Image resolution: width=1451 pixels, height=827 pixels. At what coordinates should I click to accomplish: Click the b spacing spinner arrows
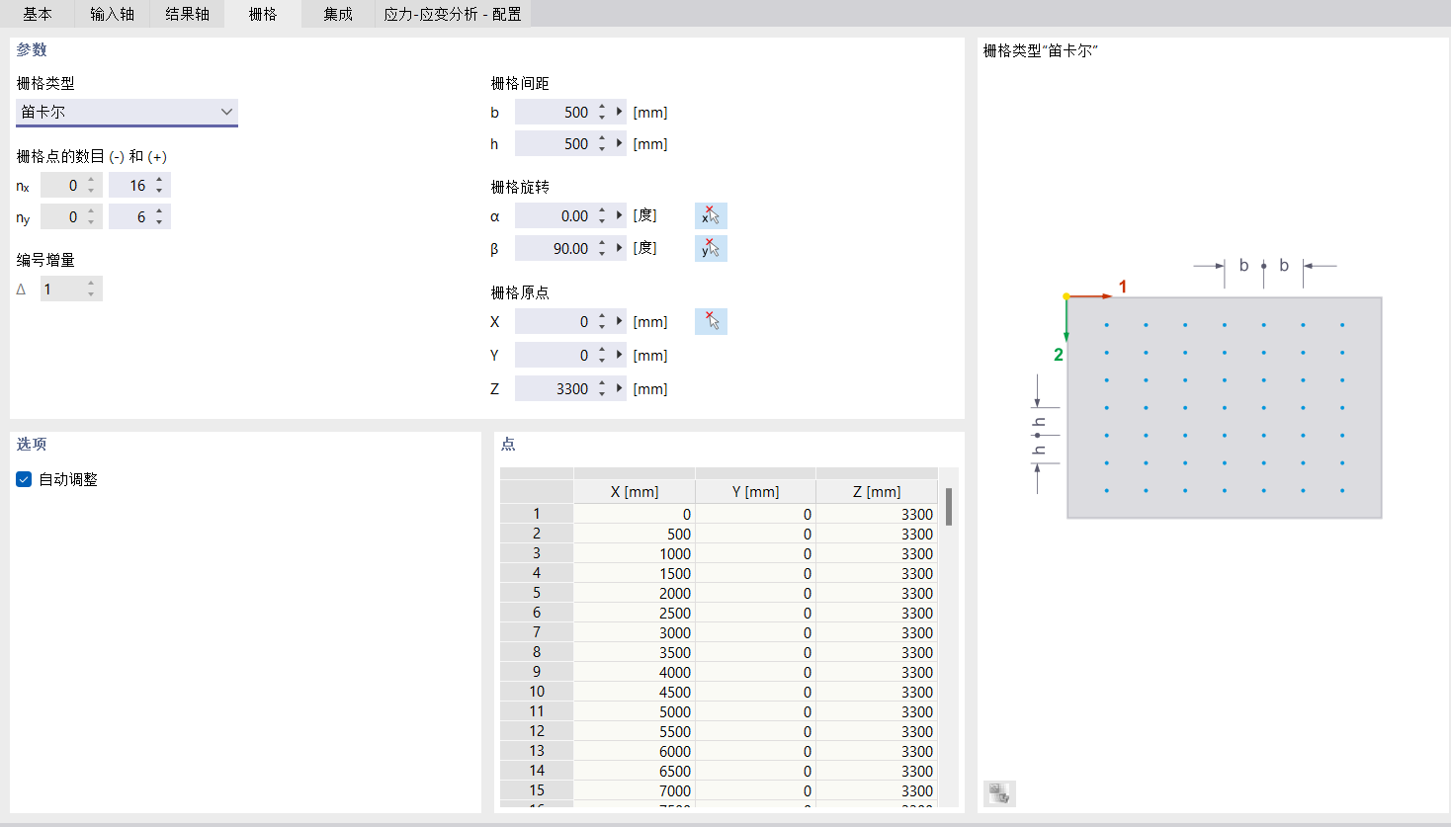click(x=602, y=112)
